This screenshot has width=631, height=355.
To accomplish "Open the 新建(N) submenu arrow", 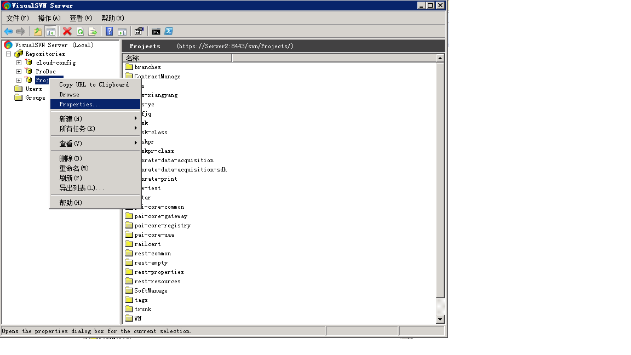I will 136,118.
